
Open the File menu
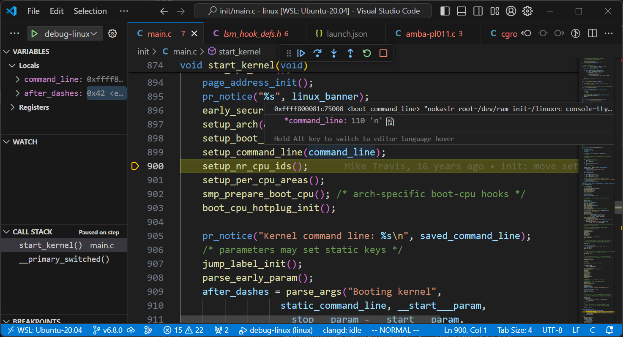pyautogui.click(x=33, y=11)
